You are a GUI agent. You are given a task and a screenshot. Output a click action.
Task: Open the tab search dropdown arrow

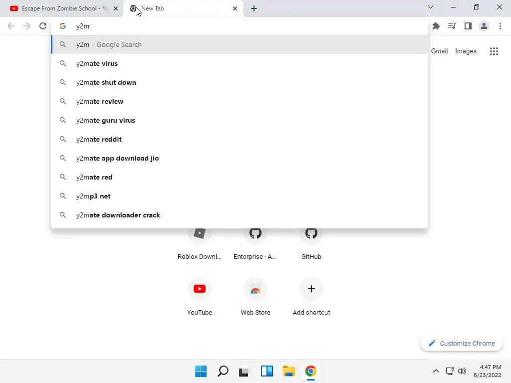(x=431, y=7)
